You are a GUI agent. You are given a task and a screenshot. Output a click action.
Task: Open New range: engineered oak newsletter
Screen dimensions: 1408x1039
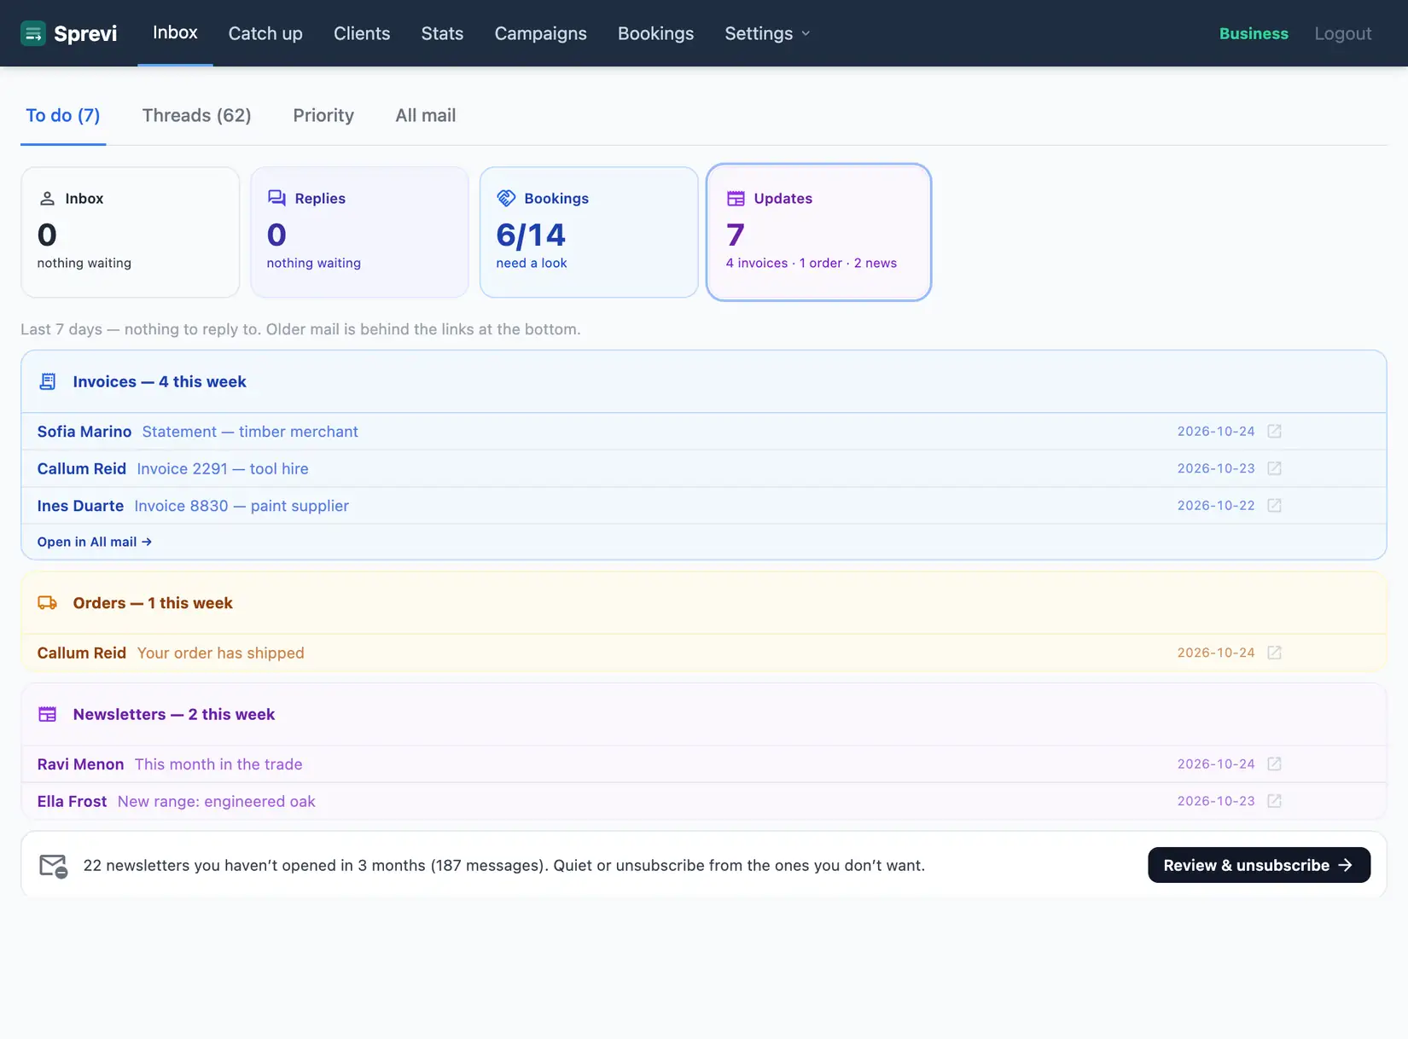[x=703, y=801]
